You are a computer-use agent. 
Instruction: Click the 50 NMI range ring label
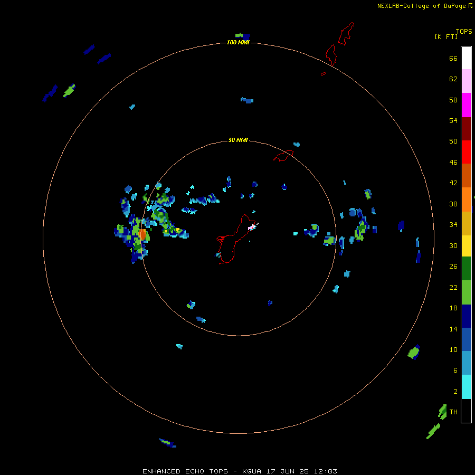point(238,140)
